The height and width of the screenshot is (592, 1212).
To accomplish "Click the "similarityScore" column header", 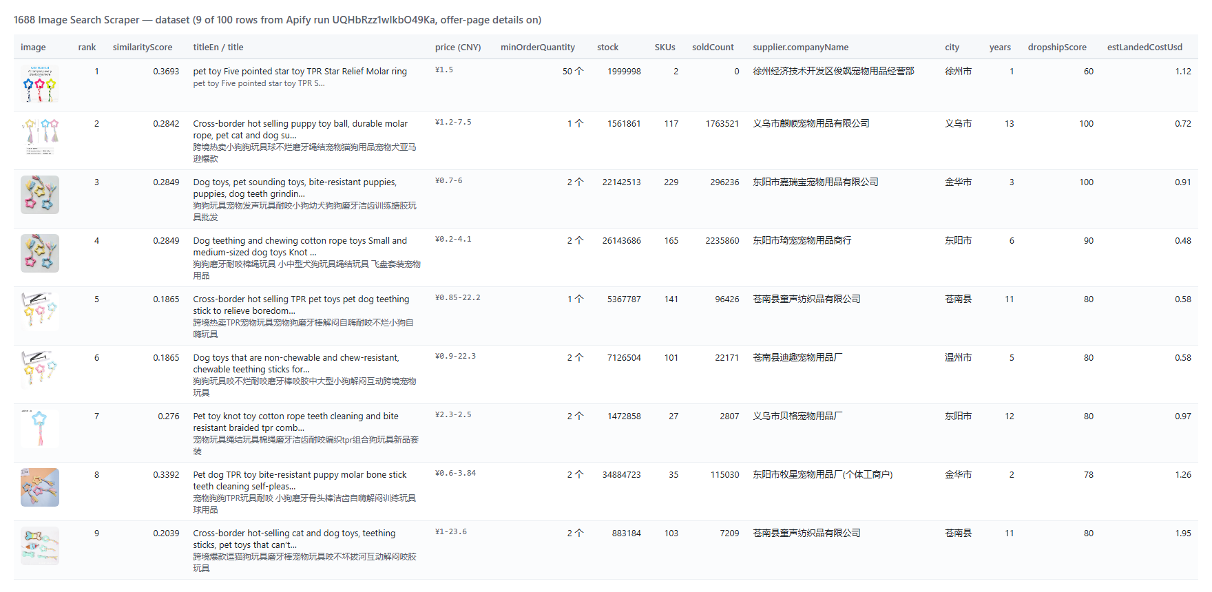I will pyautogui.click(x=143, y=47).
